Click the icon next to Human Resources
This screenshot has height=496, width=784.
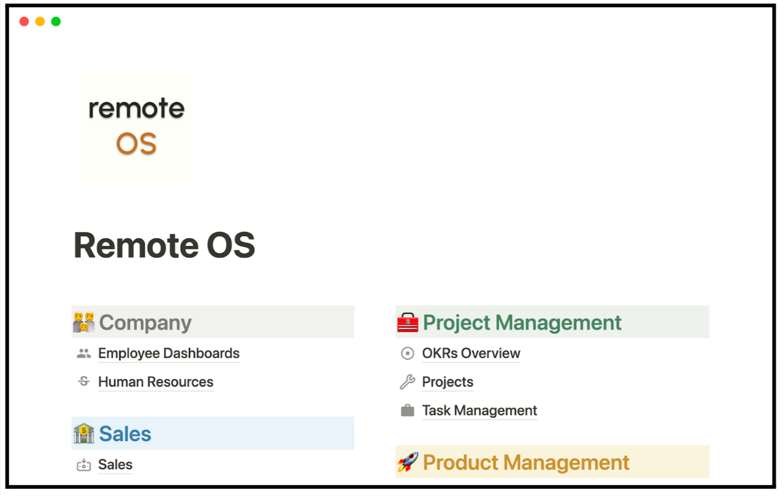pos(84,382)
